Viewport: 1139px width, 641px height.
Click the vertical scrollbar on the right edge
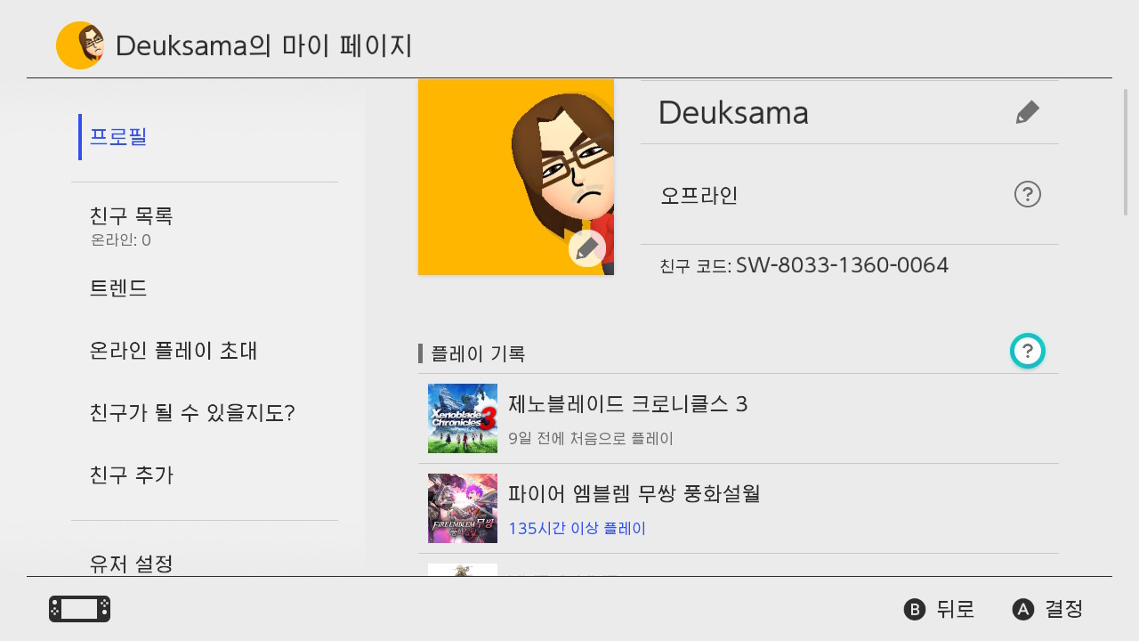tap(1125, 151)
